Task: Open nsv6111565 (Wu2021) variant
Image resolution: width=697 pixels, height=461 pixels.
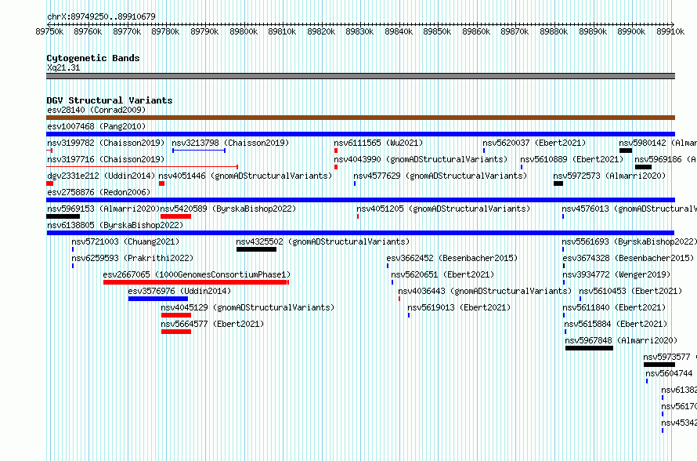Action: click(x=378, y=143)
